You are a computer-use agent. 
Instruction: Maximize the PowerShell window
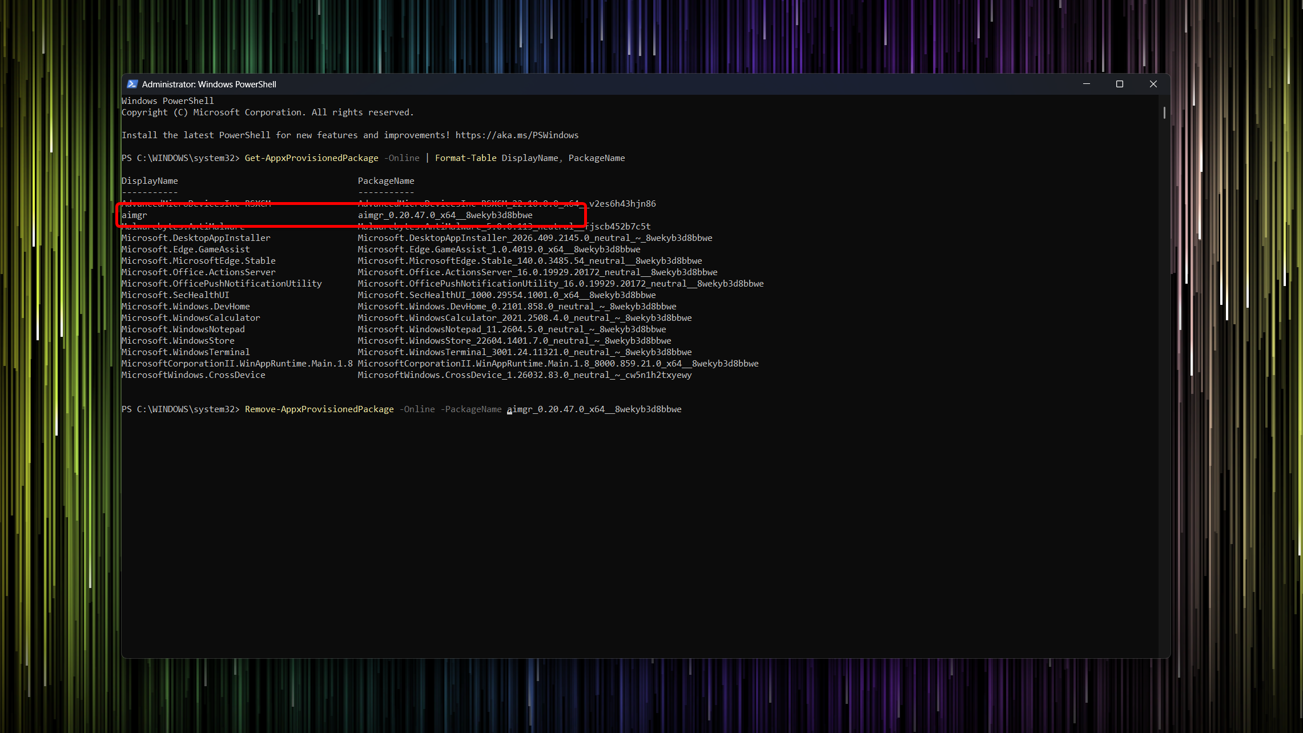(x=1120, y=84)
